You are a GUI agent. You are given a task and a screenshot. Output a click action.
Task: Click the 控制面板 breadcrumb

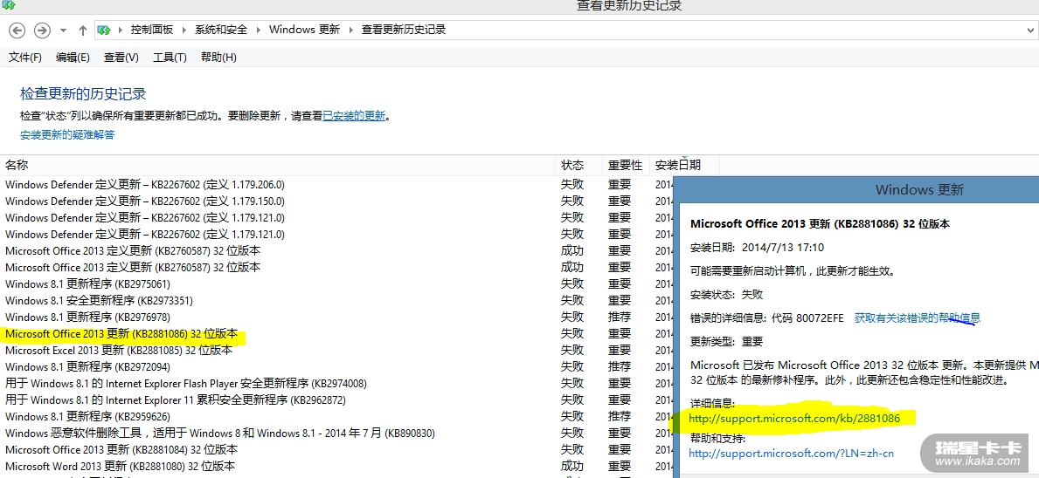point(152,30)
